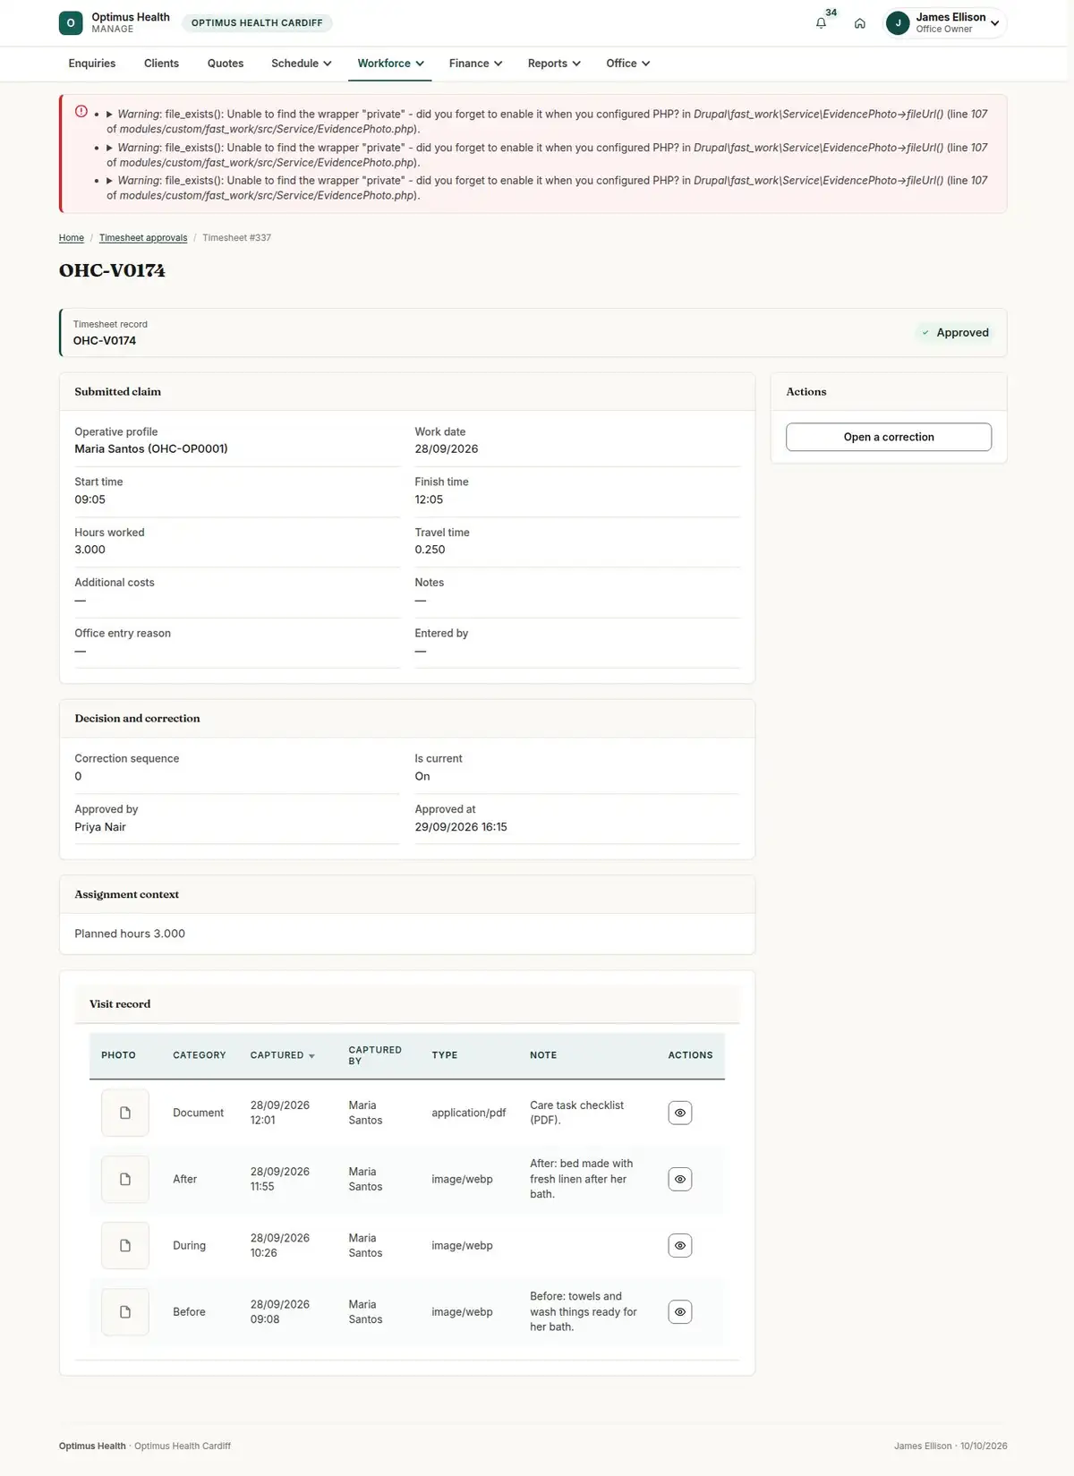Click the Care task checklist (PDF) note
The width and height of the screenshot is (1074, 1476).
tap(576, 1113)
